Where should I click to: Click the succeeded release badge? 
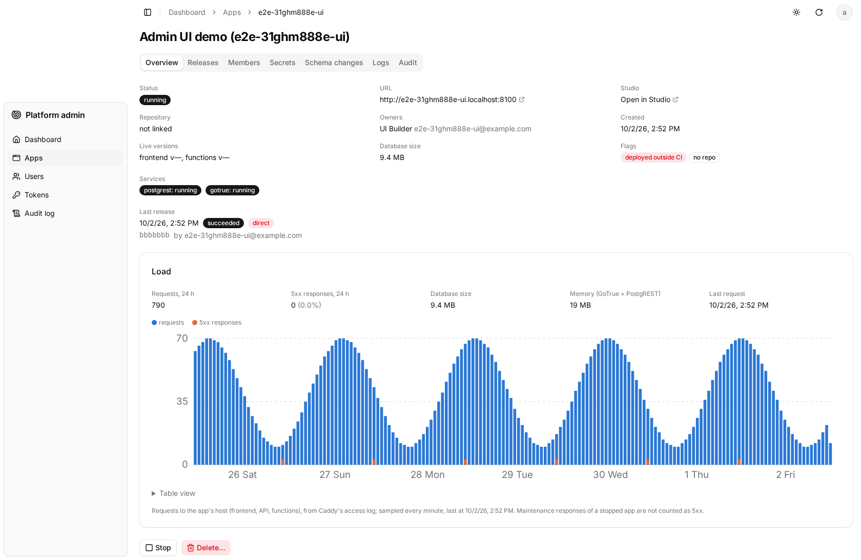point(223,223)
